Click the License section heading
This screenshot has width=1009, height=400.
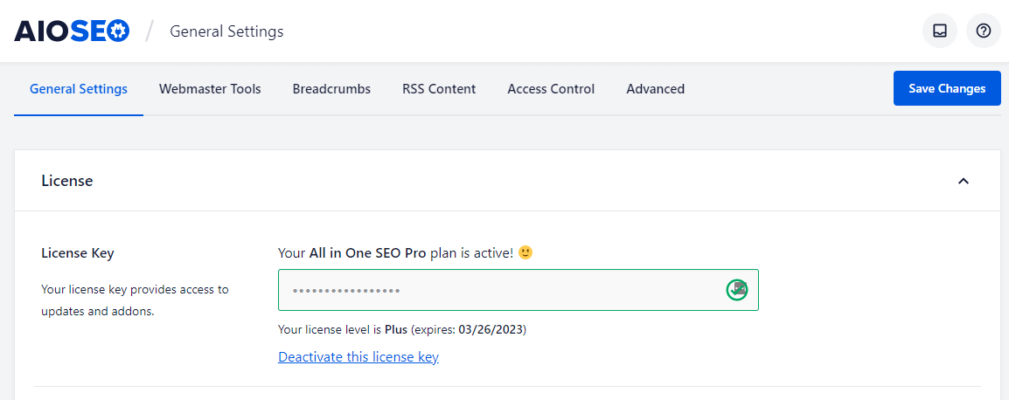click(x=67, y=182)
